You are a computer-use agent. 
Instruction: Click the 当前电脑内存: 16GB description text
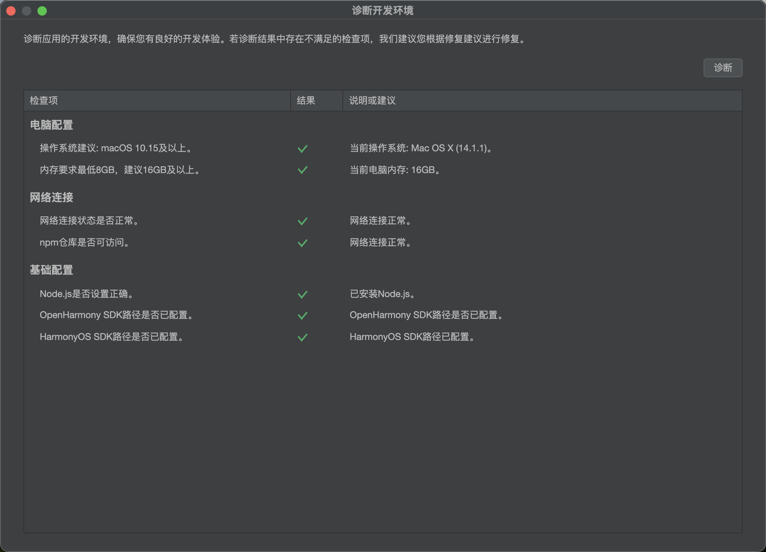pyautogui.click(x=395, y=170)
